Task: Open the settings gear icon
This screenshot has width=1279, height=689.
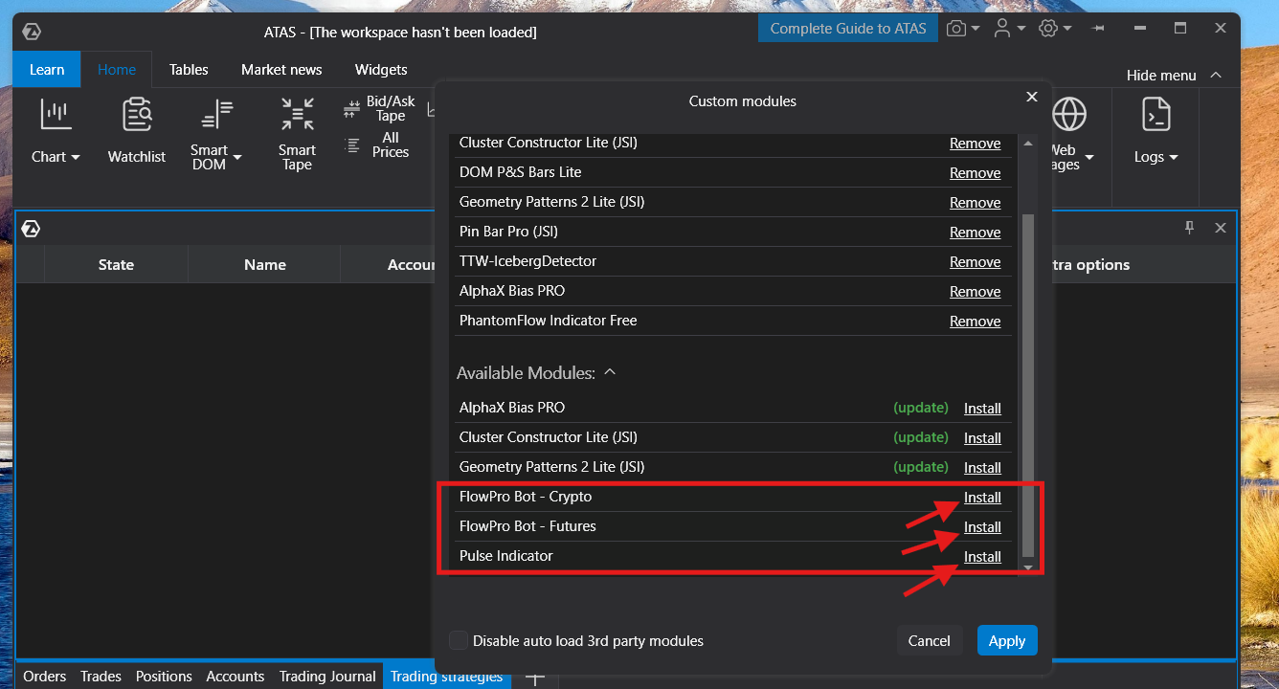Action: (1048, 29)
